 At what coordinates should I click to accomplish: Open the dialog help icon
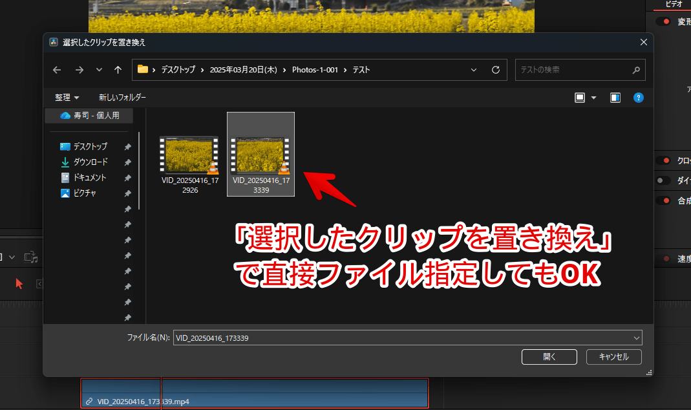tap(638, 98)
